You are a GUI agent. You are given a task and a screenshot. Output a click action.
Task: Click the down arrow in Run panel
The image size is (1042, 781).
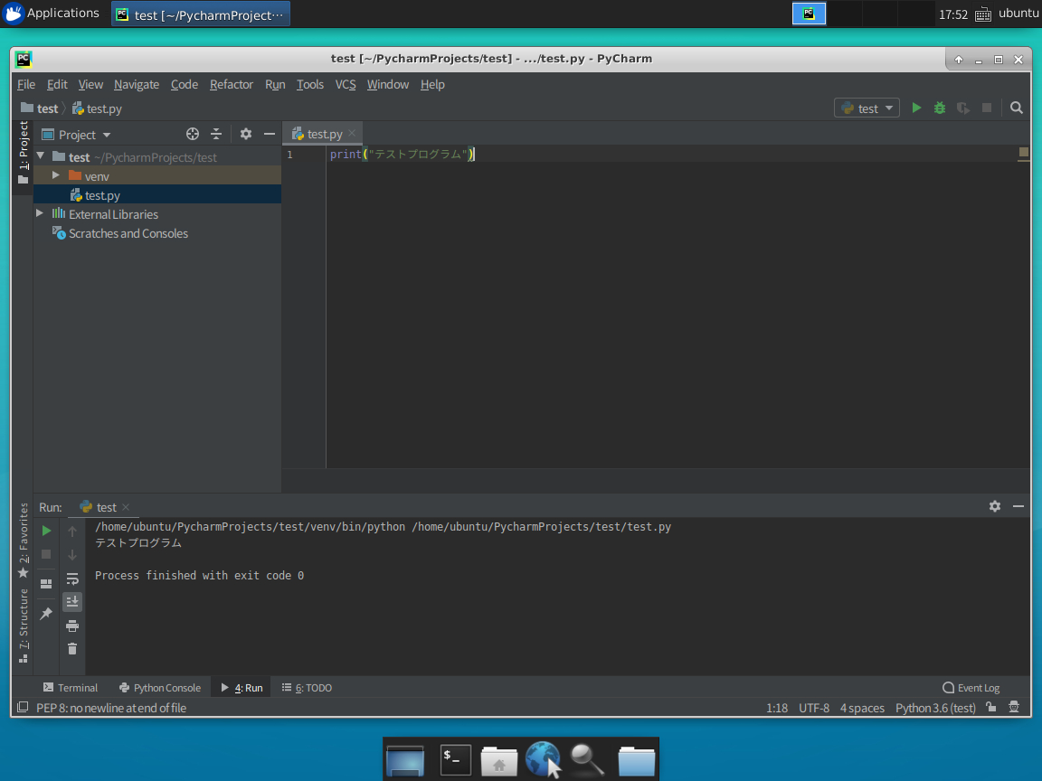coord(72,554)
